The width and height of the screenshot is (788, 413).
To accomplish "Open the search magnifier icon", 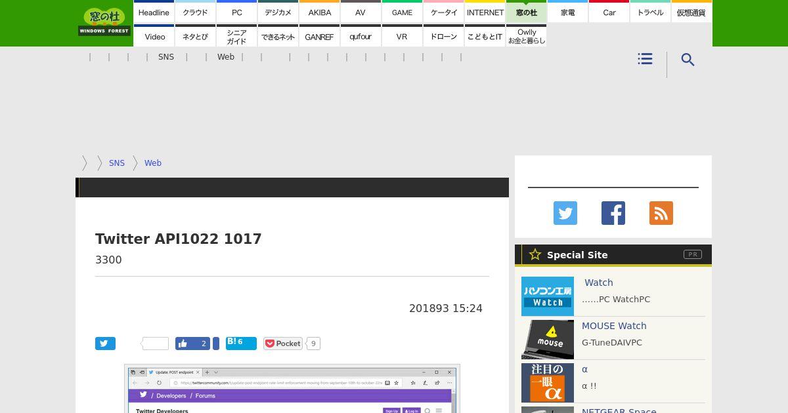I will [688, 60].
